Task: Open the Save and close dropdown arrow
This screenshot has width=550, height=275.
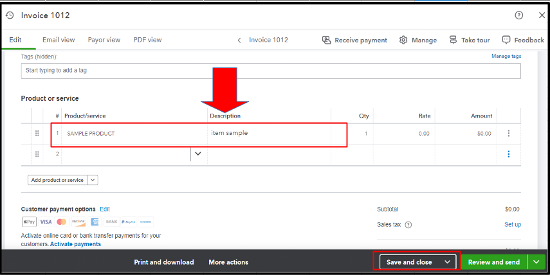Action: coord(447,262)
